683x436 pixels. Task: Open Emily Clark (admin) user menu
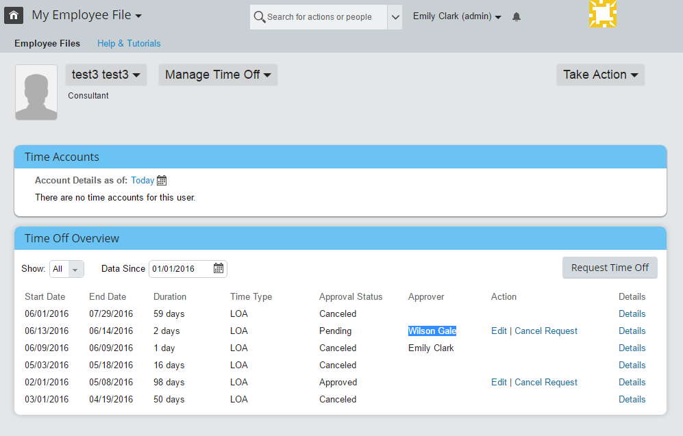point(457,16)
